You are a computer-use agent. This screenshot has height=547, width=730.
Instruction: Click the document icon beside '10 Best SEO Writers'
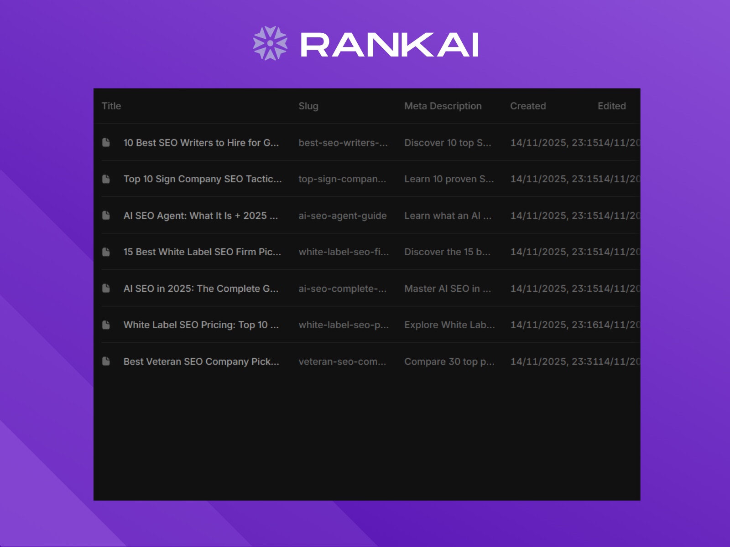click(107, 142)
